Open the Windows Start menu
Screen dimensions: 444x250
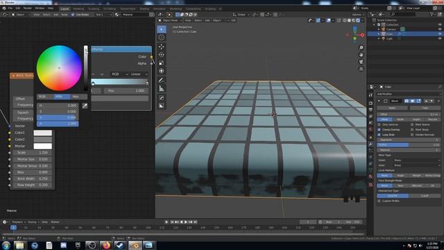pos(6,245)
